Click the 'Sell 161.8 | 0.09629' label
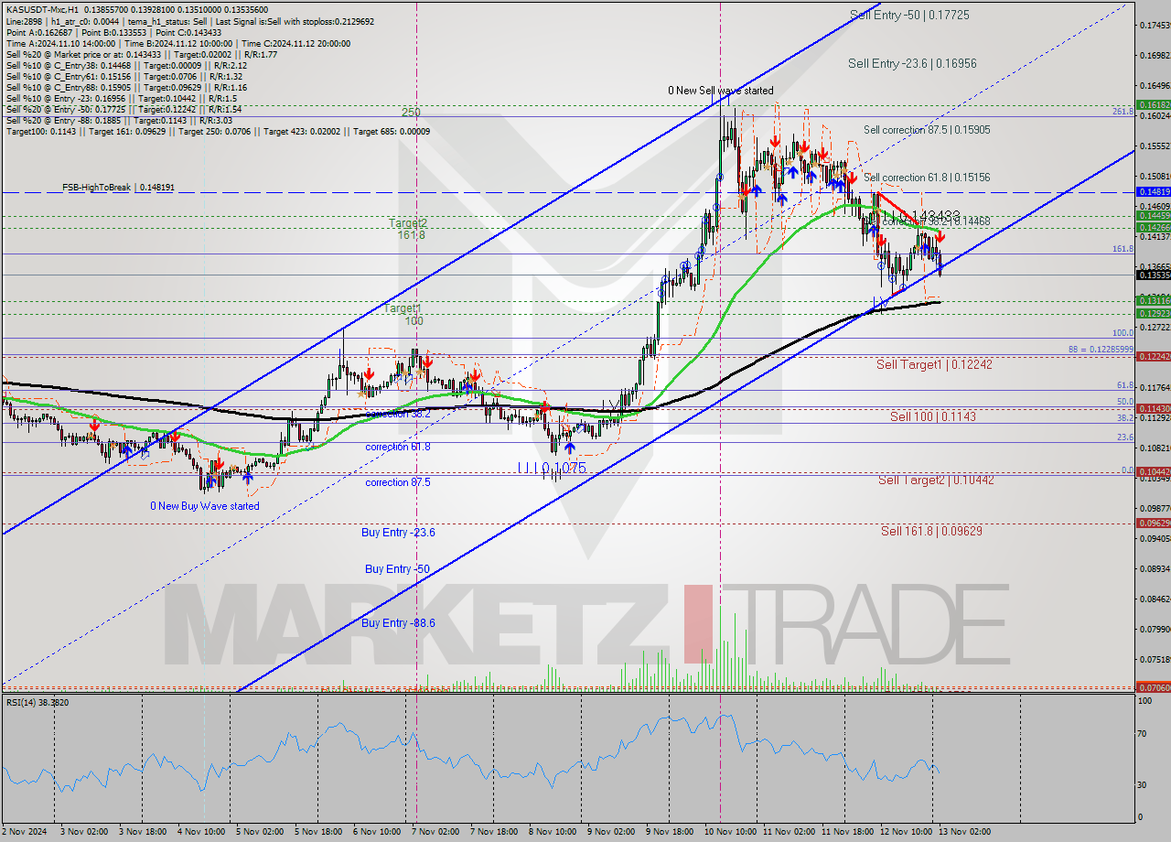The width and height of the screenshot is (1171, 842). (x=931, y=531)
